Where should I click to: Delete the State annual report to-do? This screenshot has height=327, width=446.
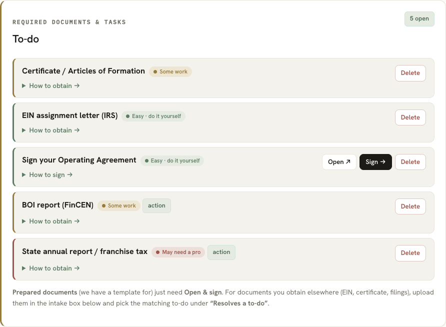click(410, 253)
